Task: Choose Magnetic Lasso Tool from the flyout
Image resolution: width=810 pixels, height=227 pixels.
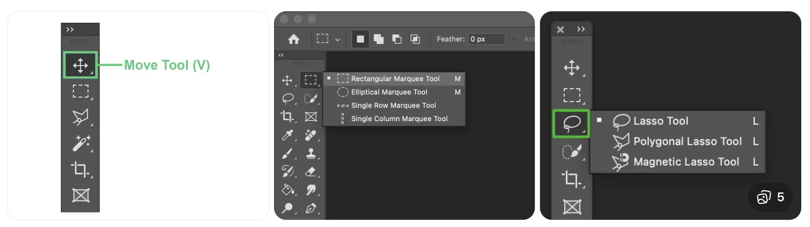Action: tap(686, 162)
